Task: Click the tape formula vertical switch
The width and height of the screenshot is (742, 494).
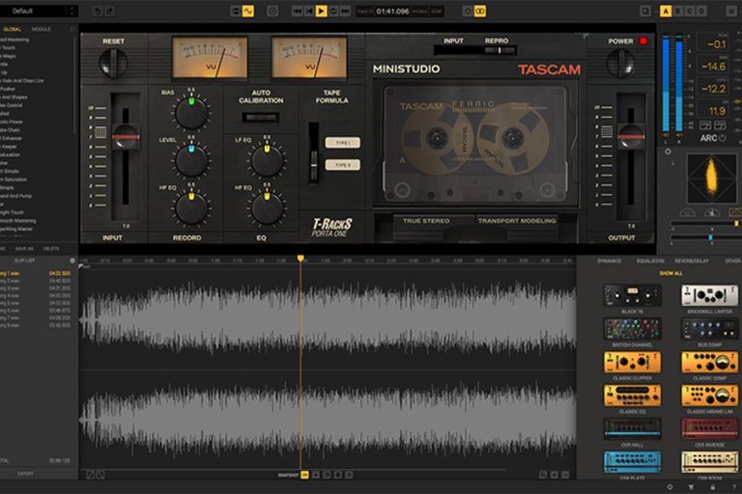Action: pos(314,153)
